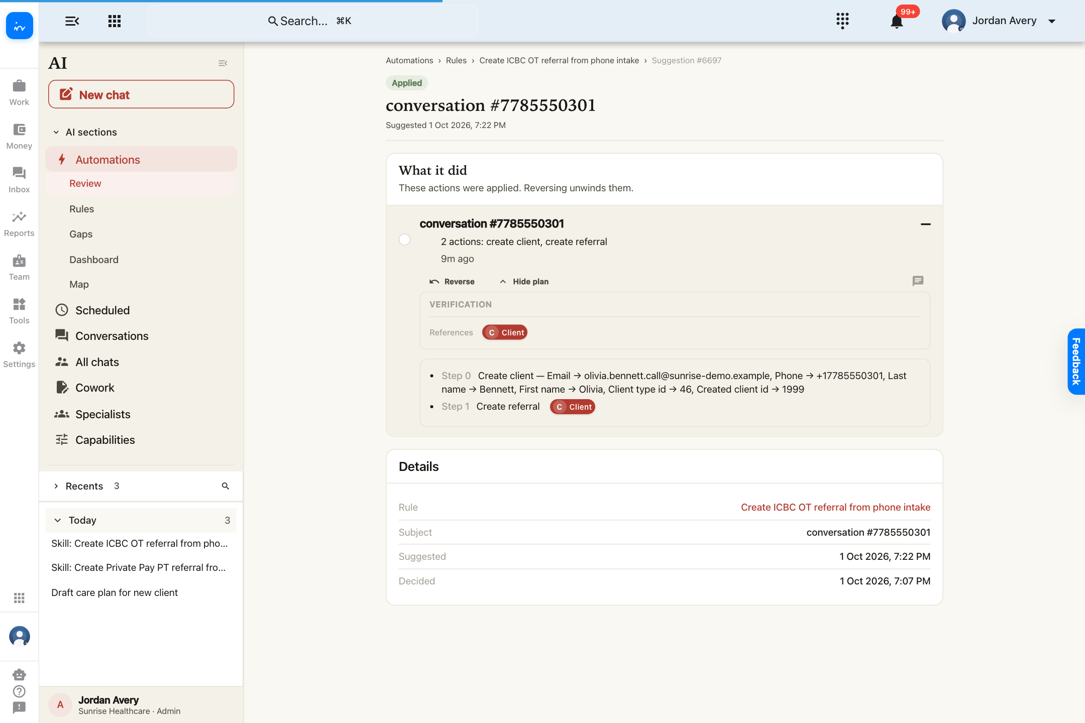Click the app logo at top left

click(20, 26)
